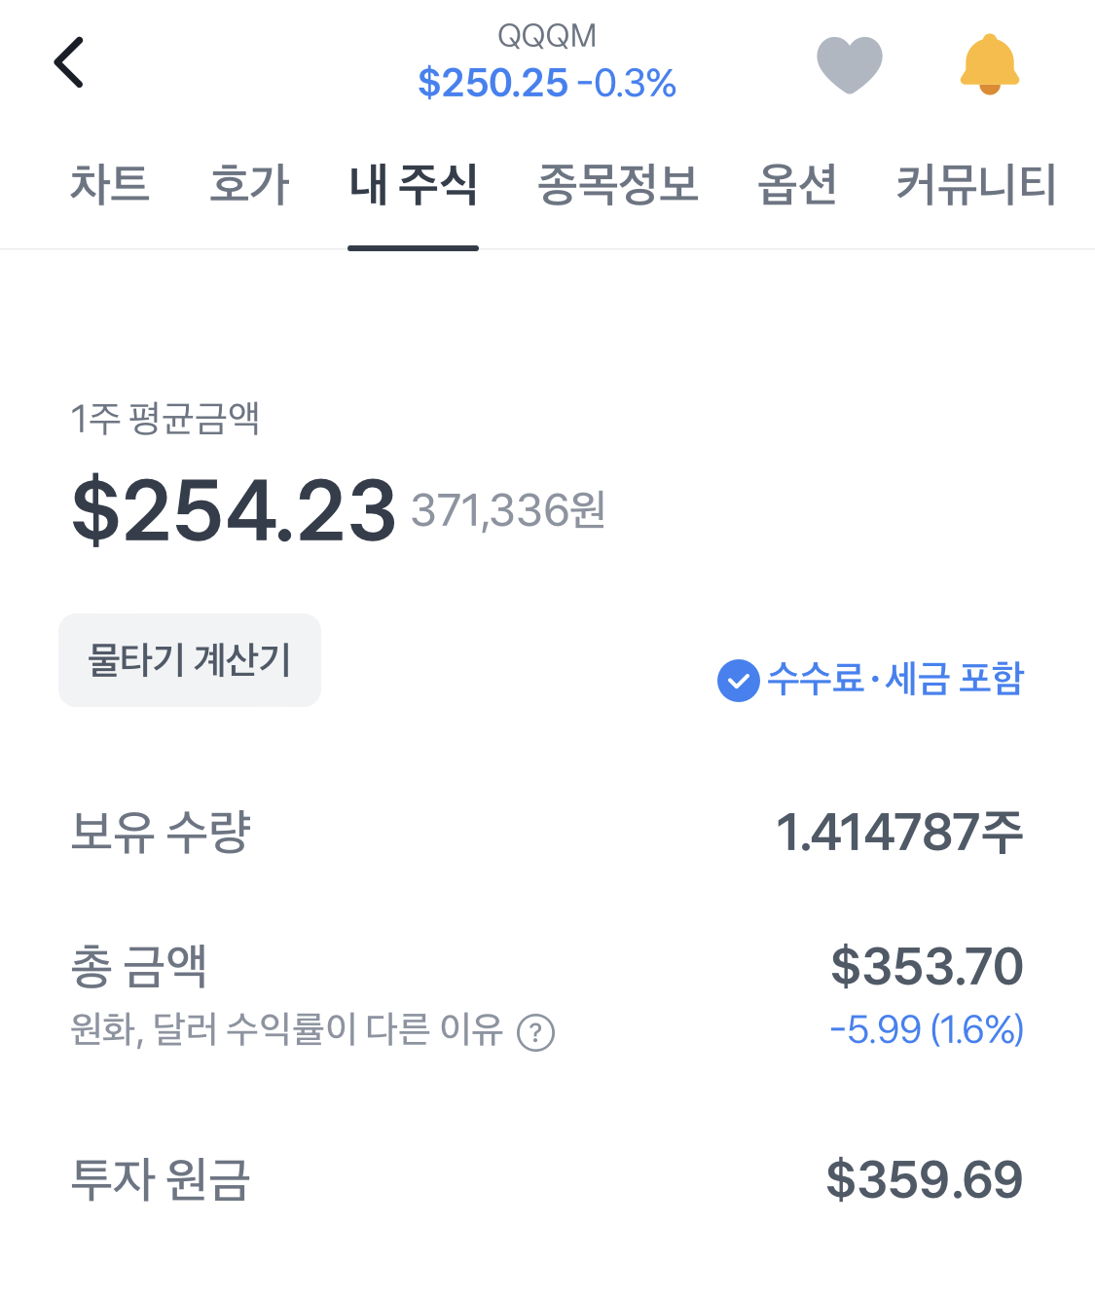Go to the 종목정보 tab

618,184
